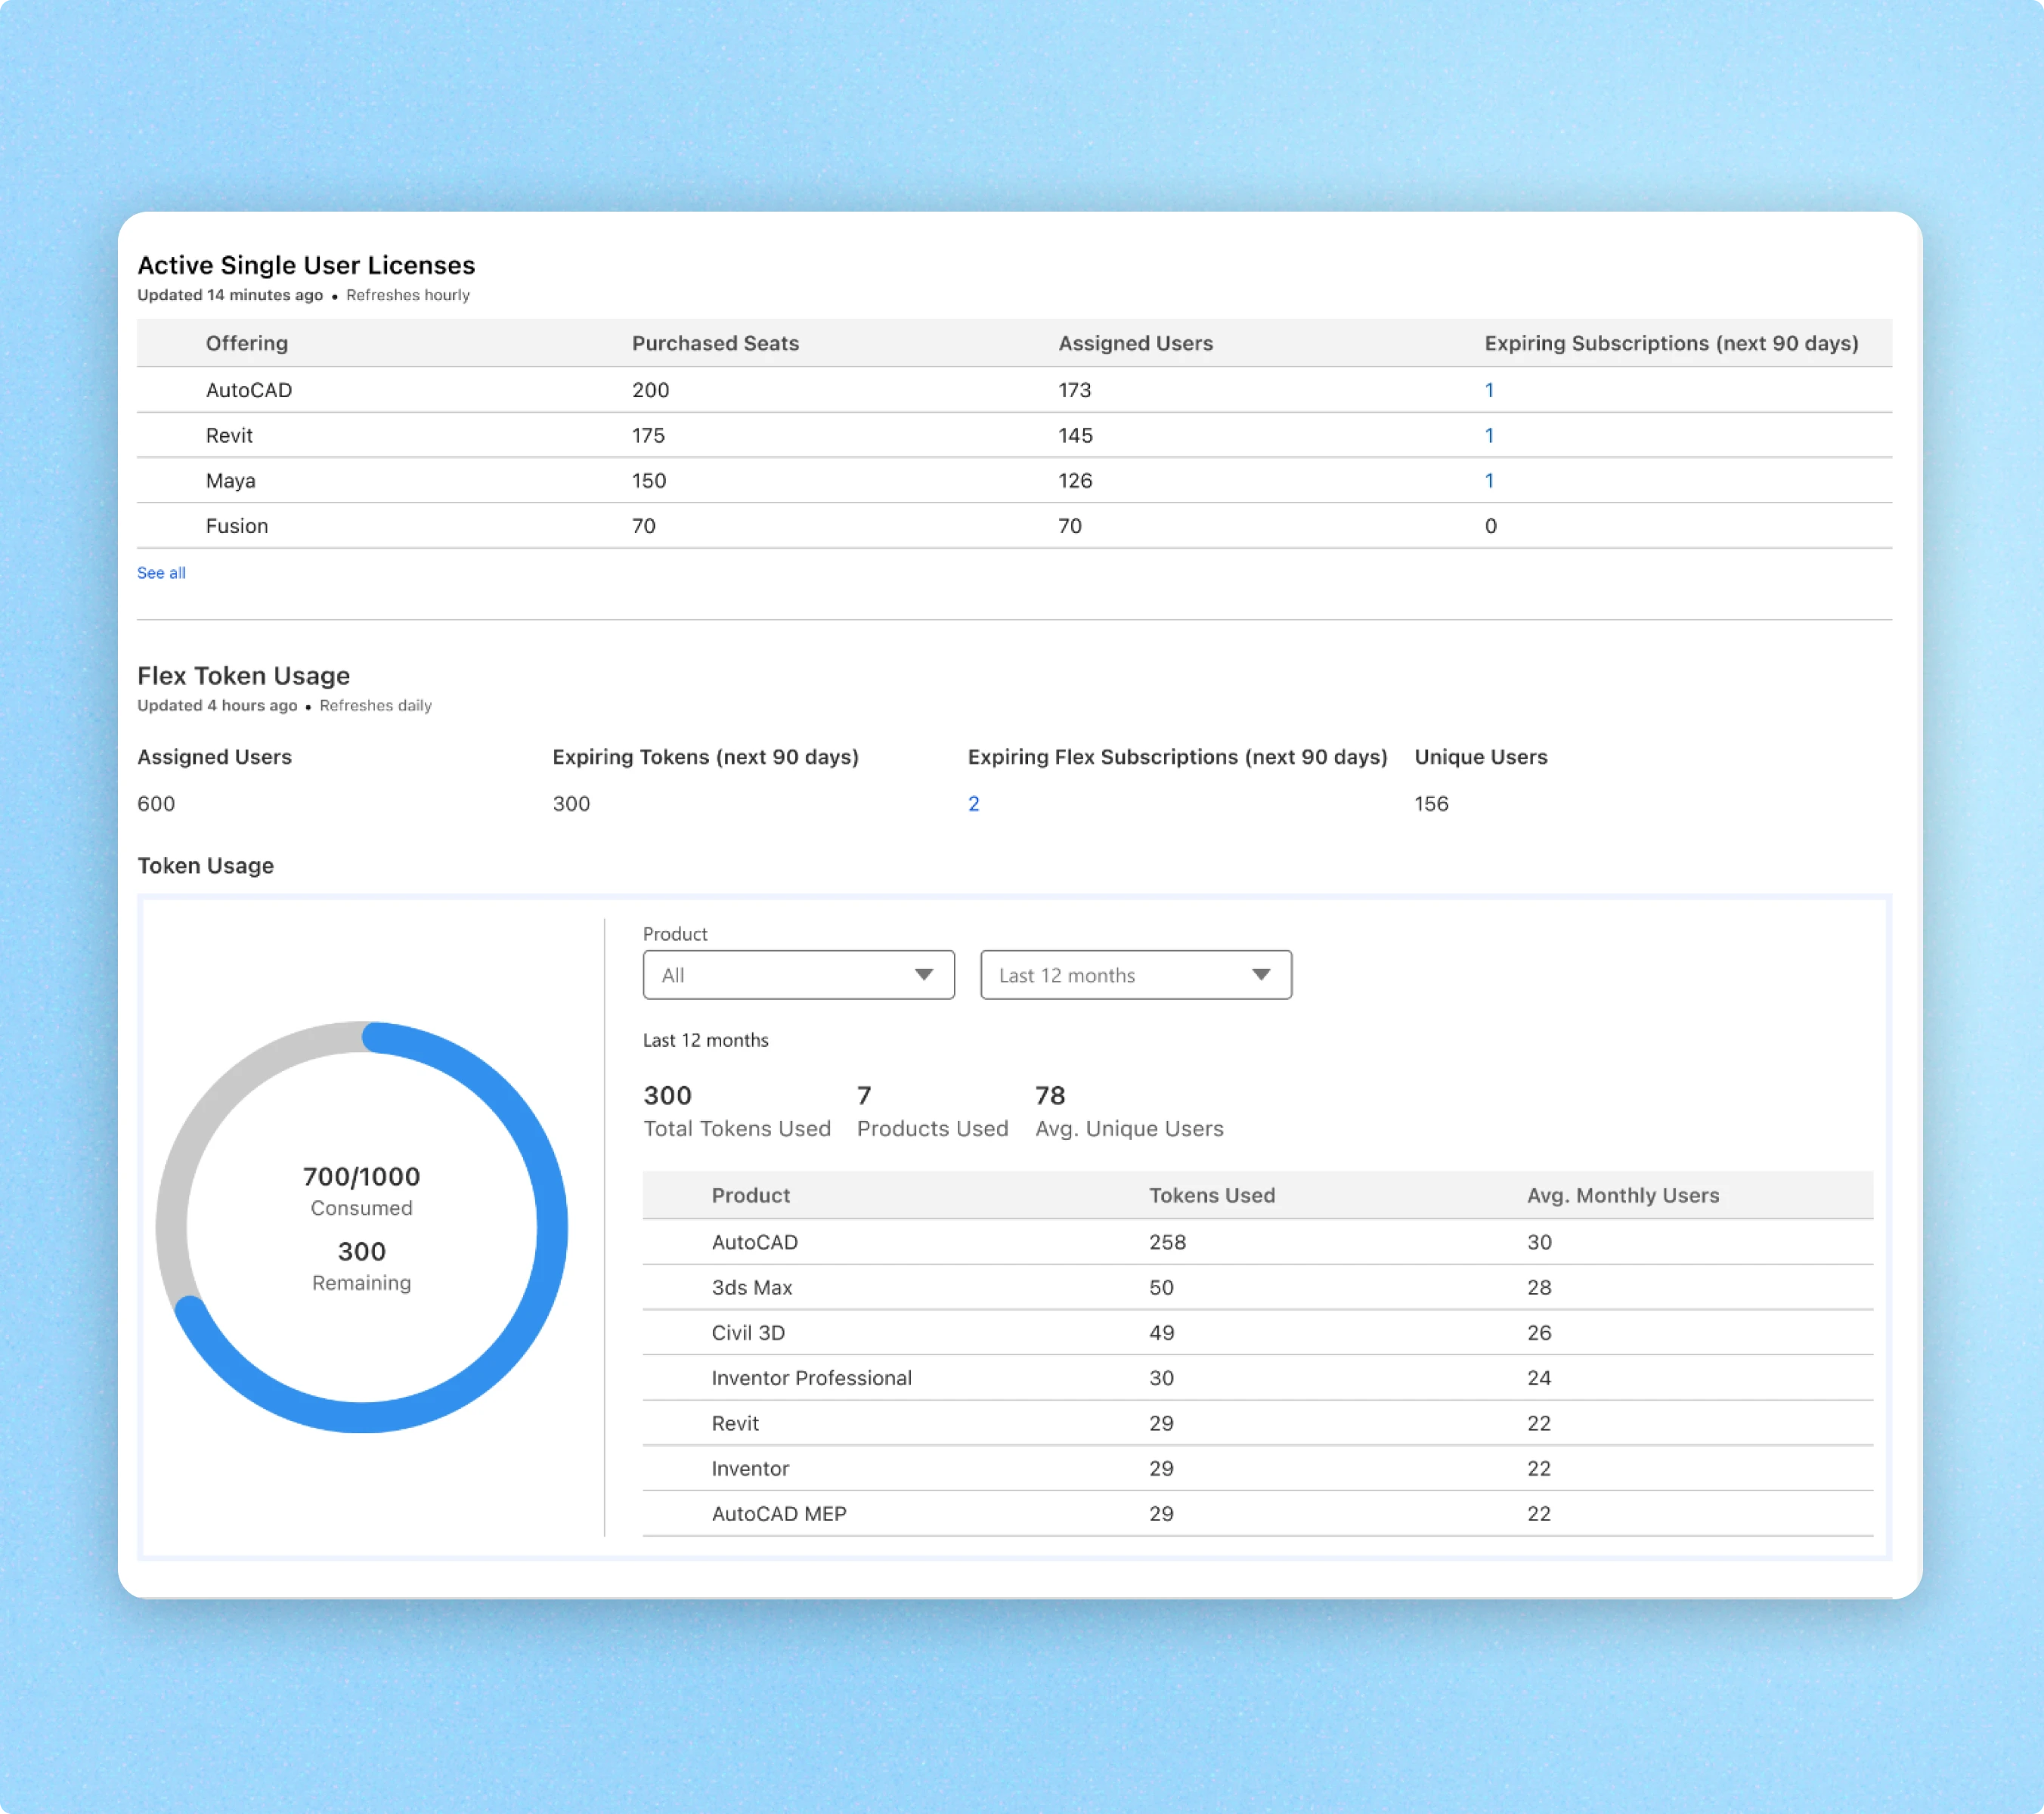
Task: Click AutoCAD's purchased seats value 200
Action: [650, 390]
